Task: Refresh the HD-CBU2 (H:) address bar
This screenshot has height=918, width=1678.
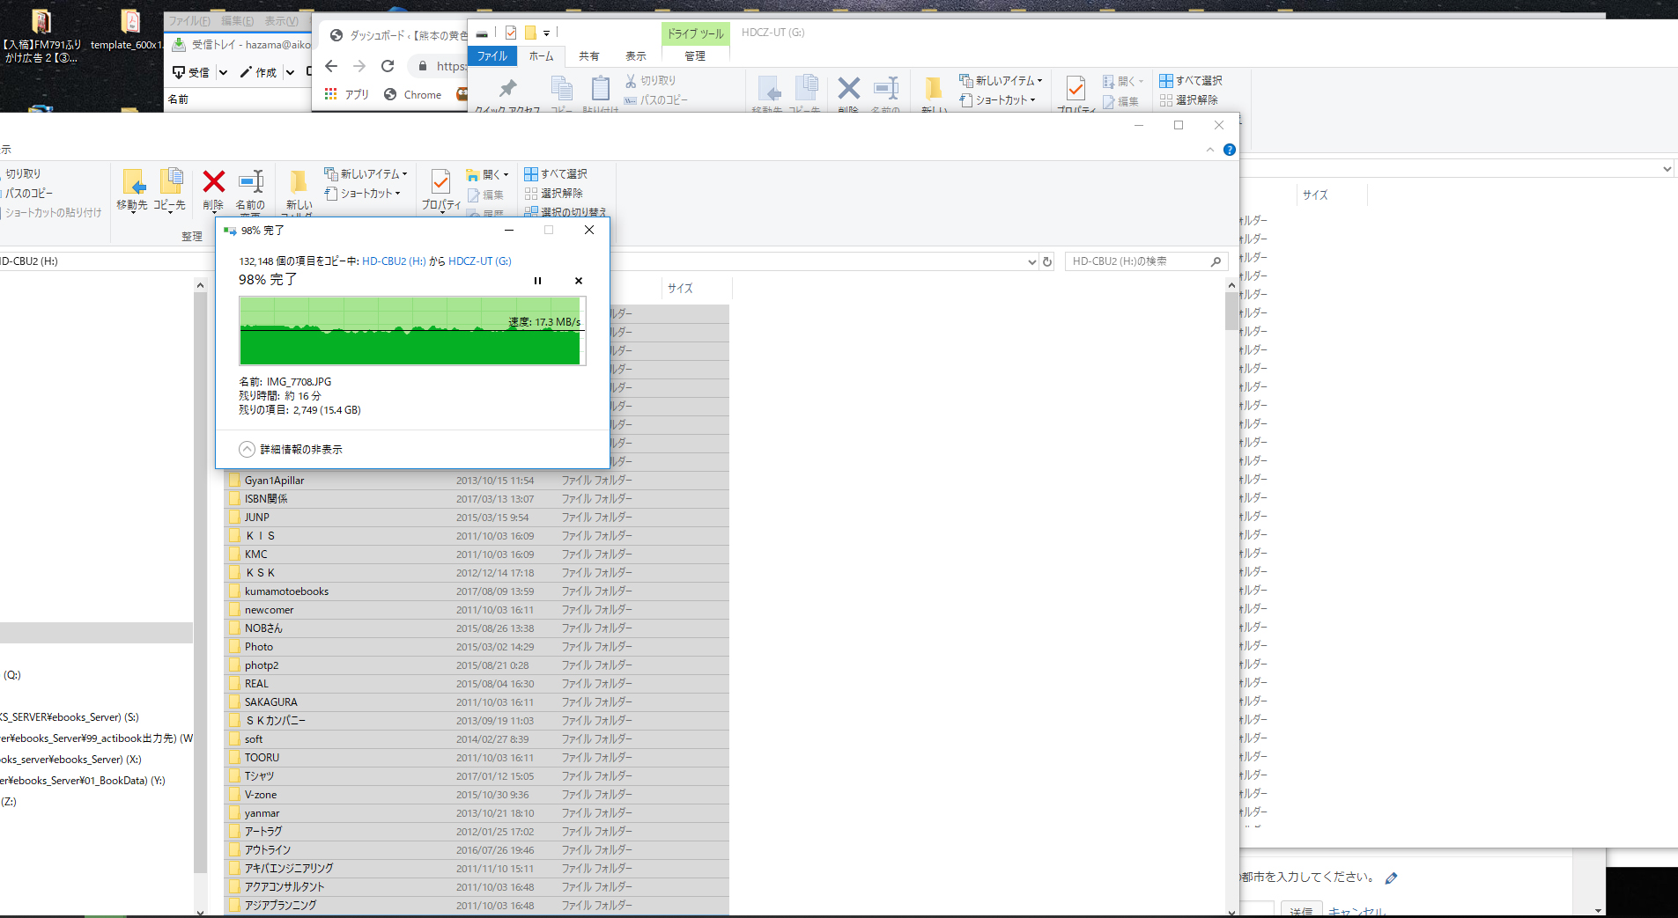Action: coord(1047,261)
